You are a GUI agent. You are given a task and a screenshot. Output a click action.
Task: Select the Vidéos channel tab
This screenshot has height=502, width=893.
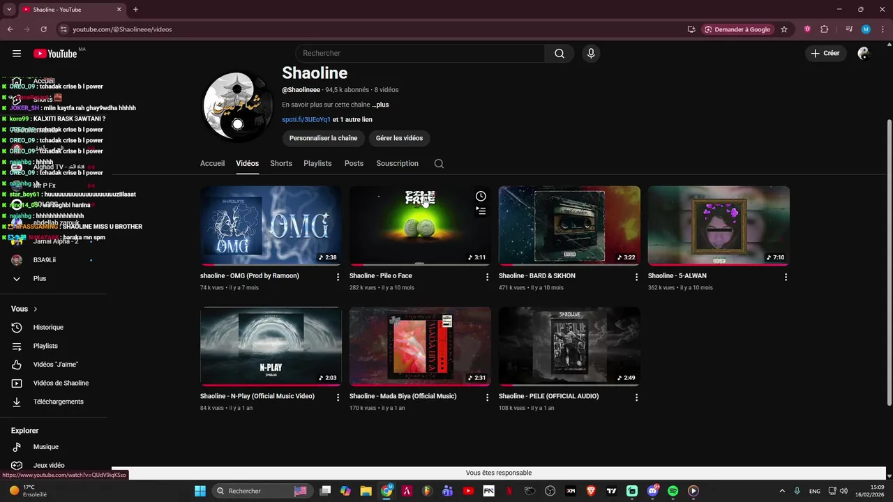coord(247,164)
